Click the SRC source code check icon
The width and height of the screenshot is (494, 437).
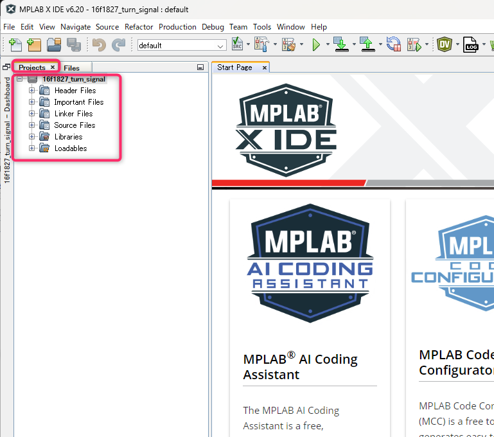[x=237, y=44]
